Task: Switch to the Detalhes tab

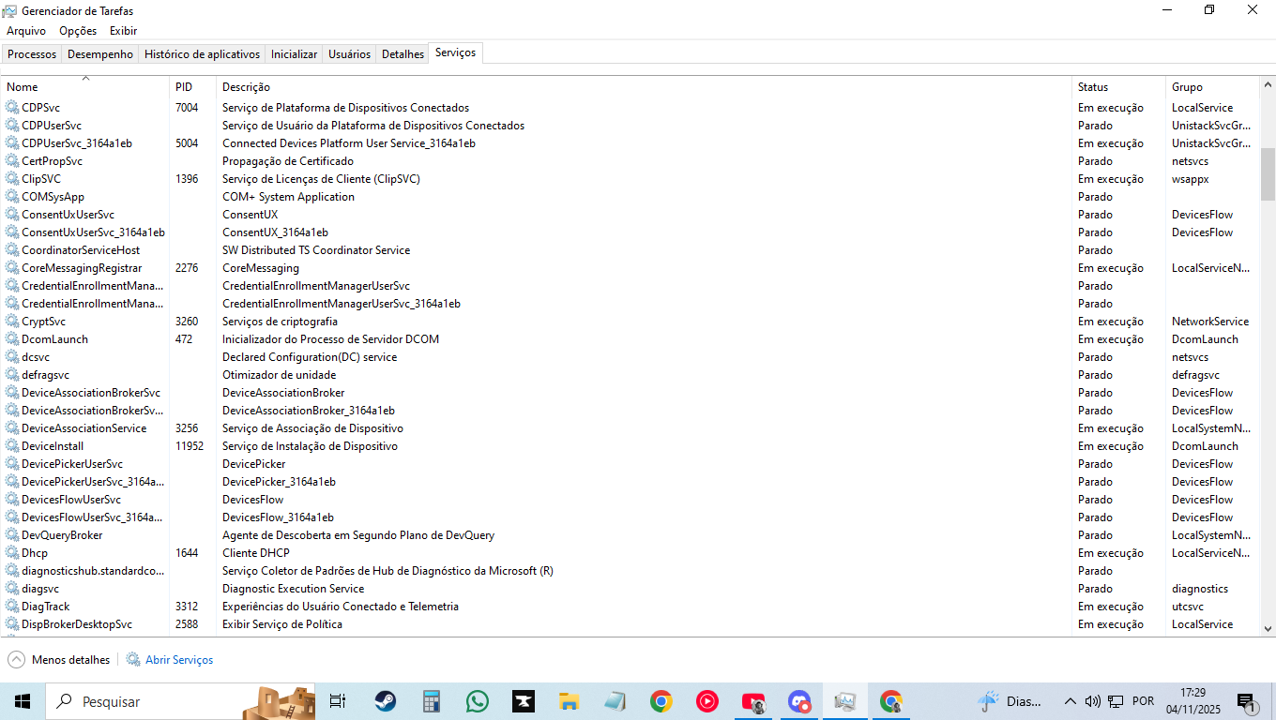Action: [x=403, y=54]
